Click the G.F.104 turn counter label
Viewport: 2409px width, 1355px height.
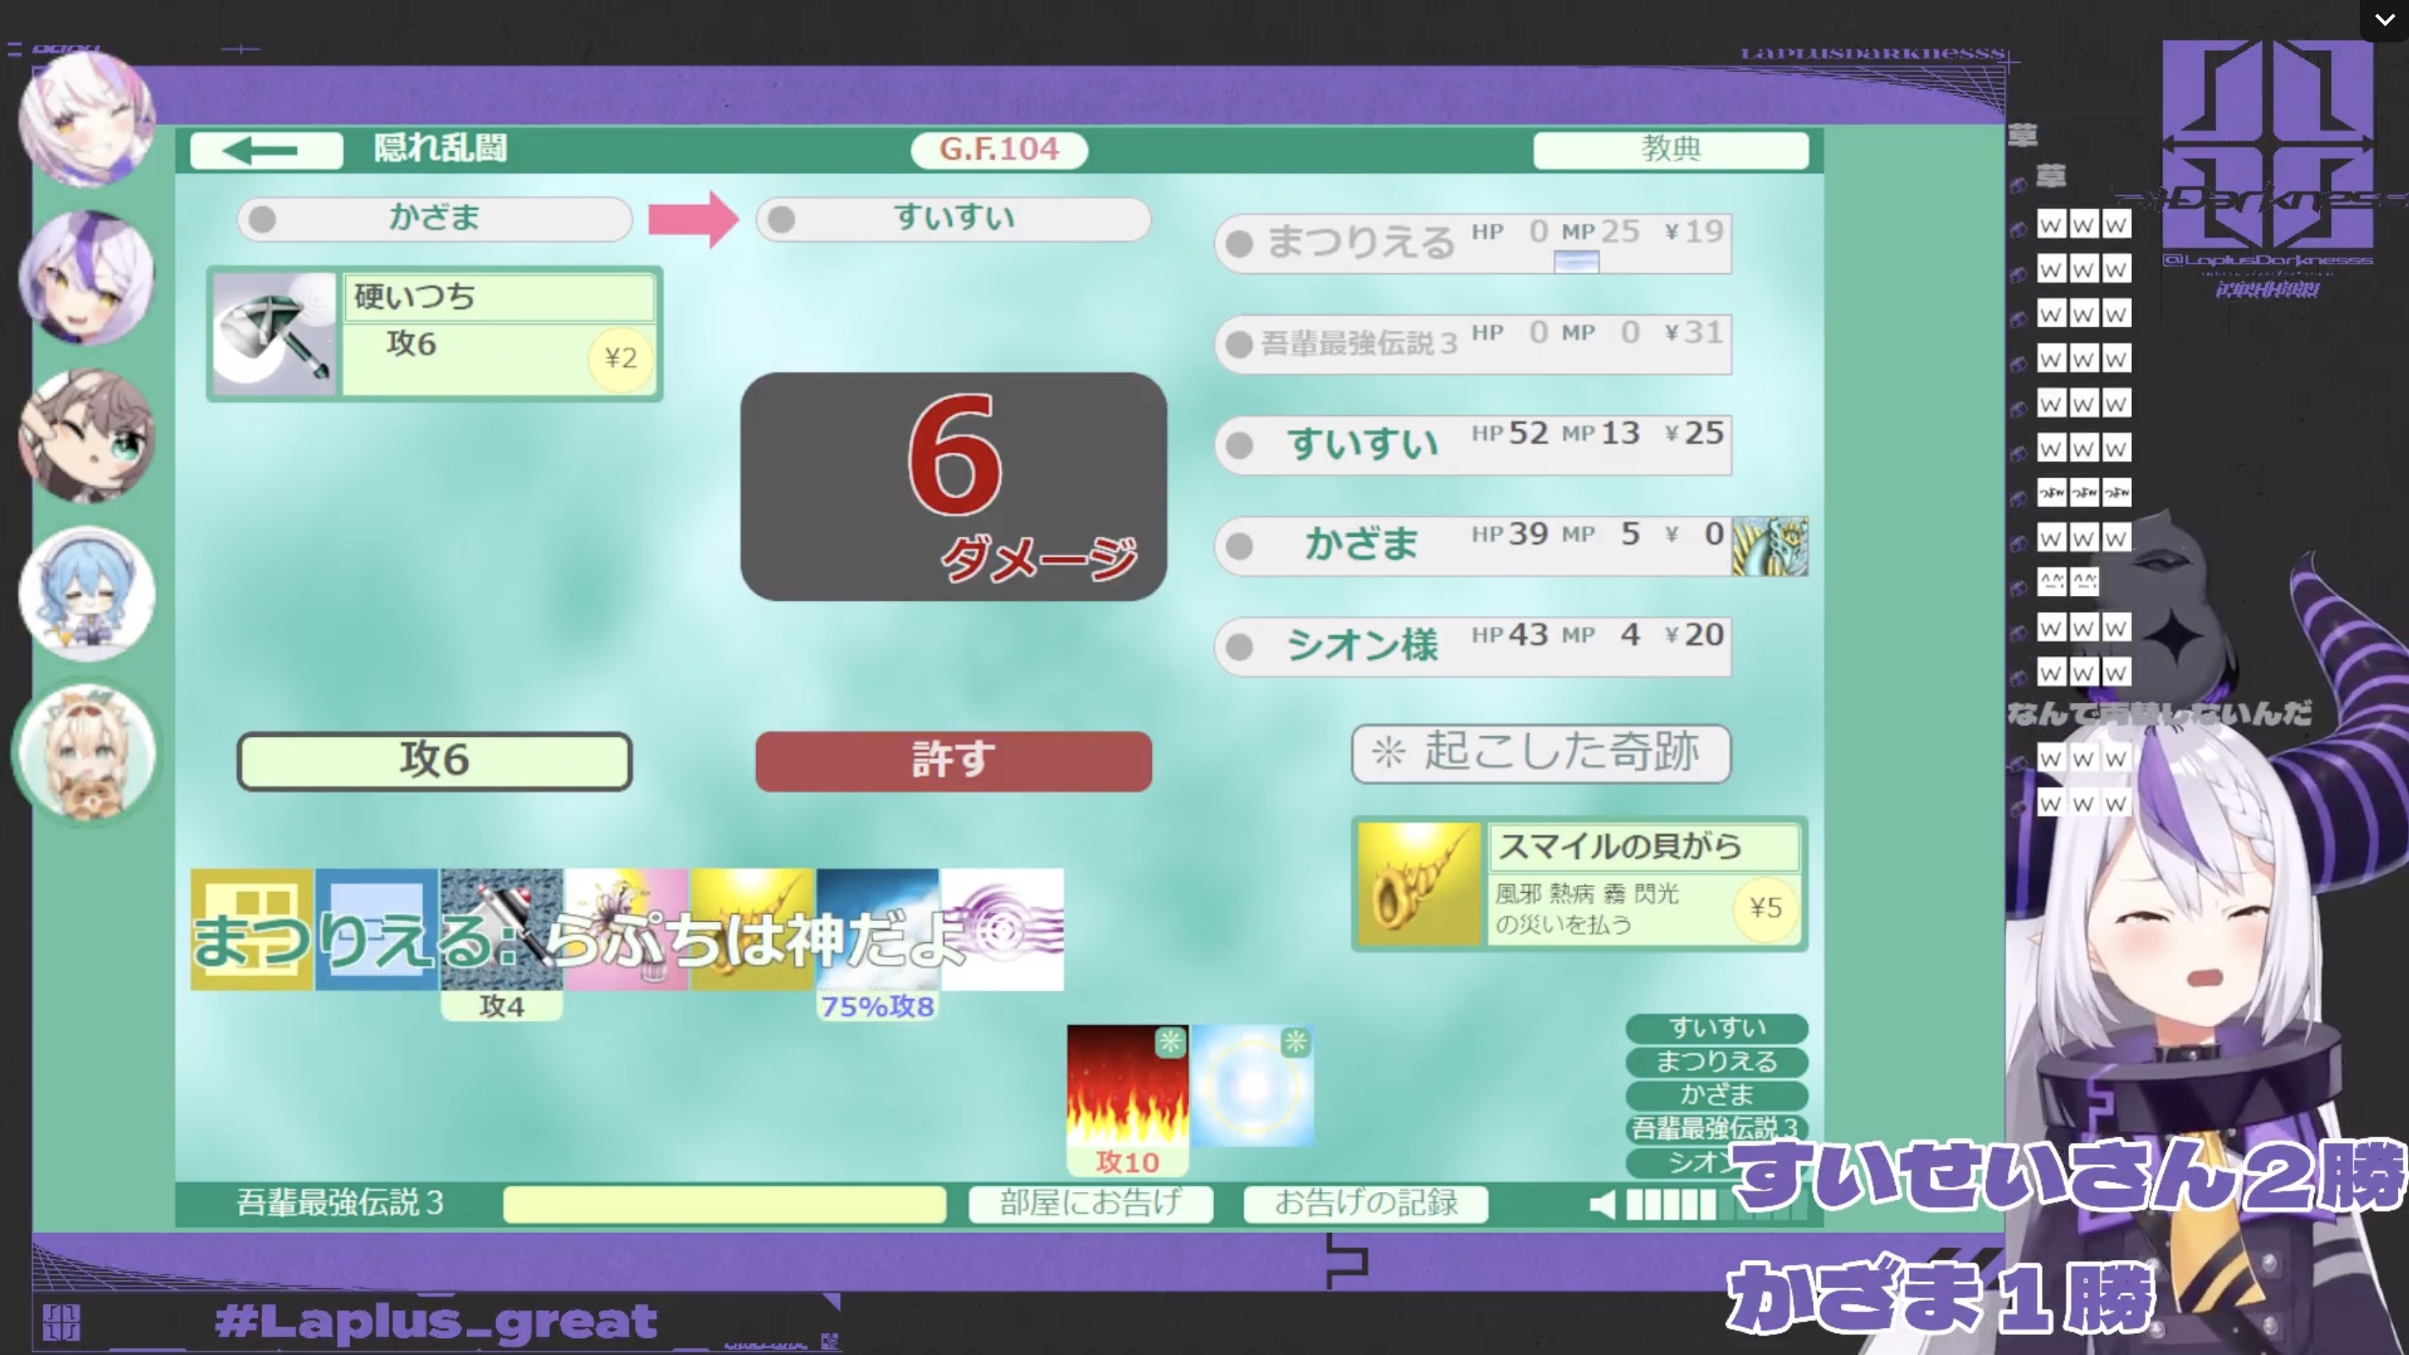pyautogui.click(x=999, y=150)
